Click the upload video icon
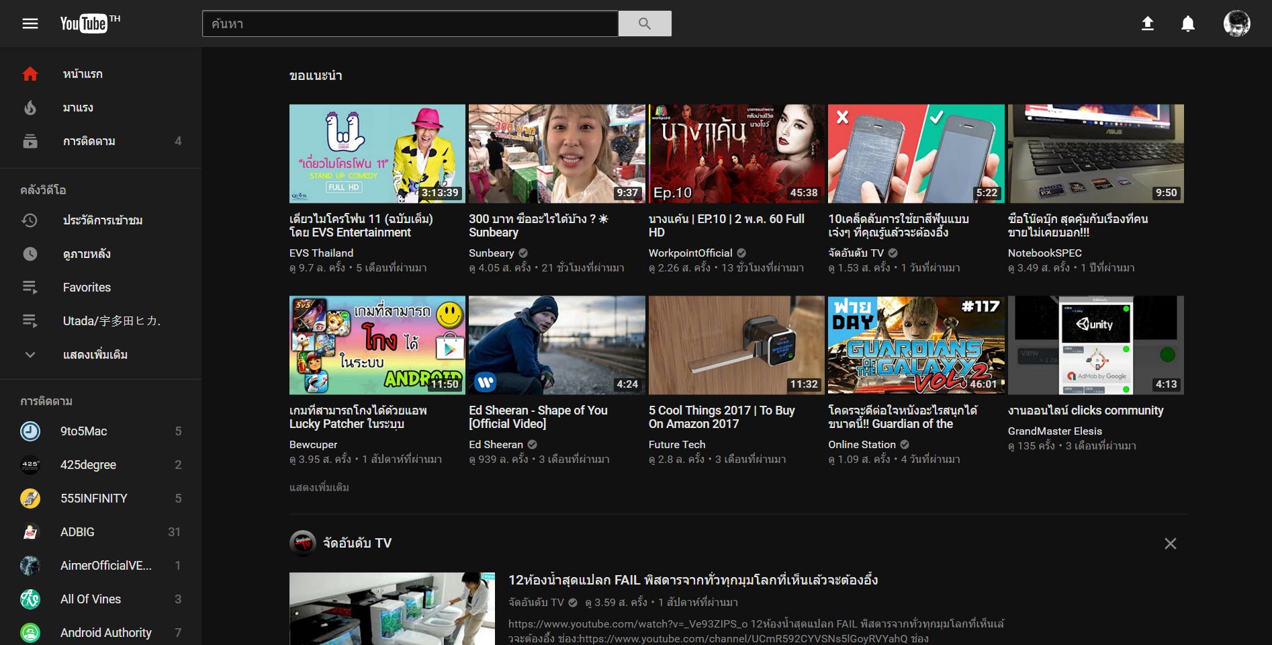Screen dimensions: 1272x645 point(1148,24)
